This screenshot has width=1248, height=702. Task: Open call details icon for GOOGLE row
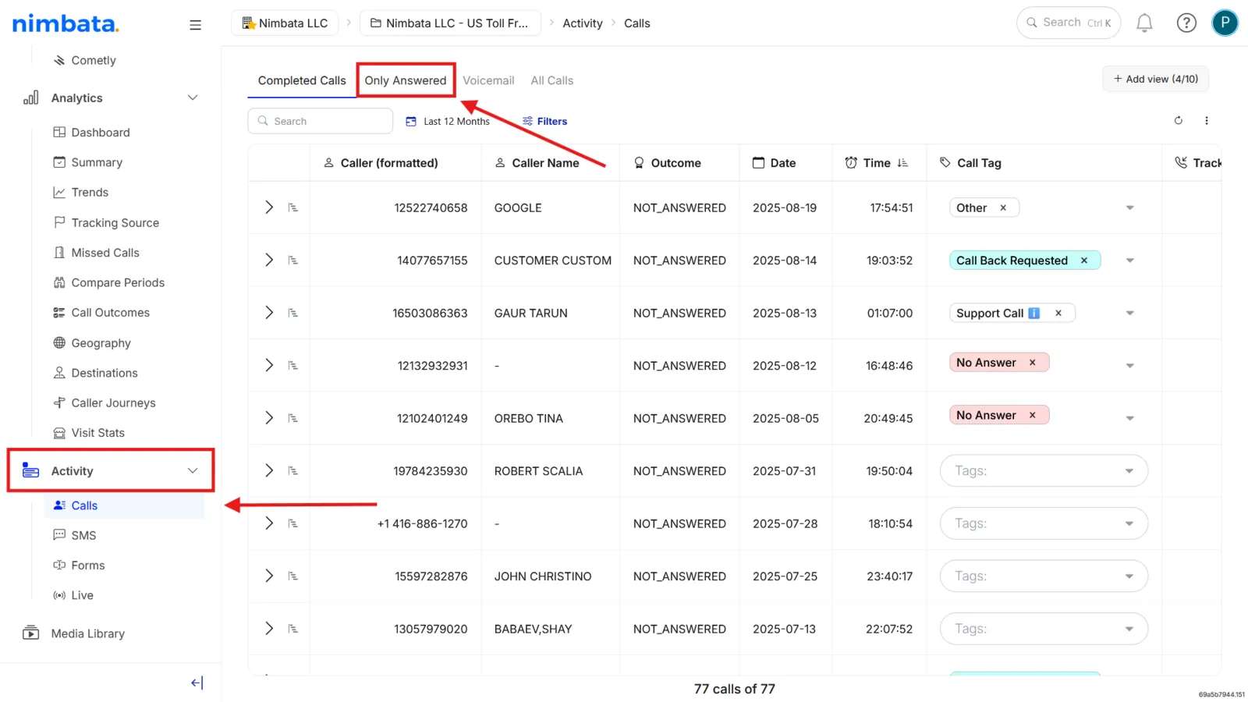(293, 207)
